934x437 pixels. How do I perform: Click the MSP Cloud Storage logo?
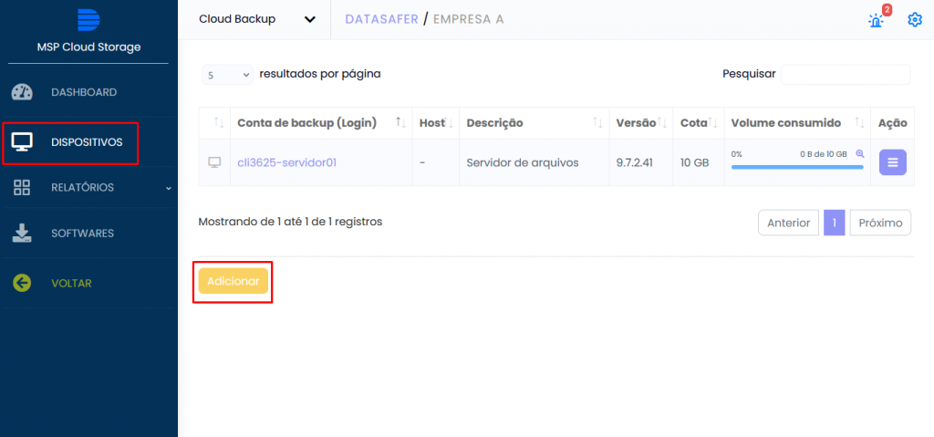point(88,20)
